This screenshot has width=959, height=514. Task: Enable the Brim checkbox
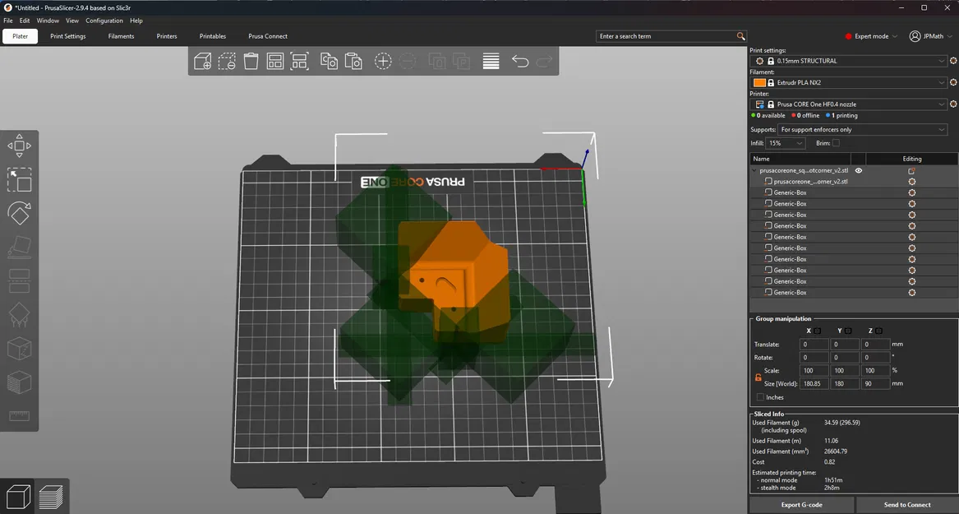coord(836,143)
